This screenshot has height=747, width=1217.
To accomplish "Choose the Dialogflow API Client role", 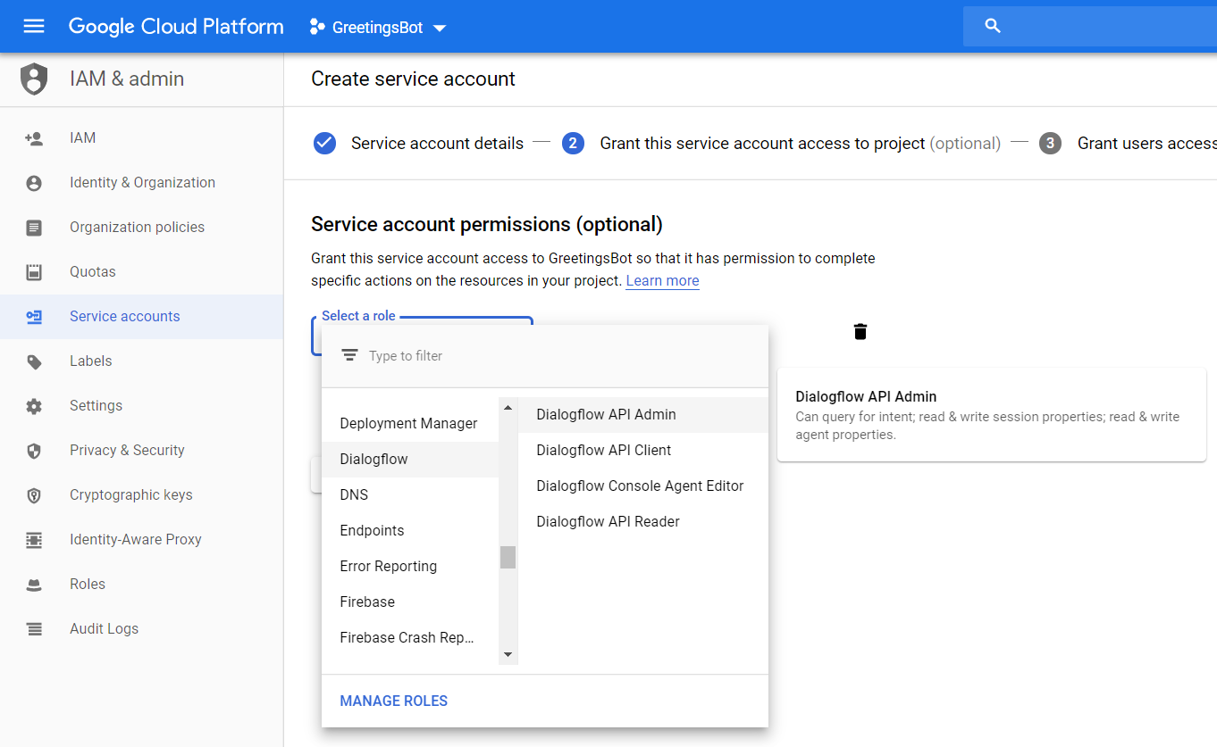I will pyautogui.click(x=643, y=451).
